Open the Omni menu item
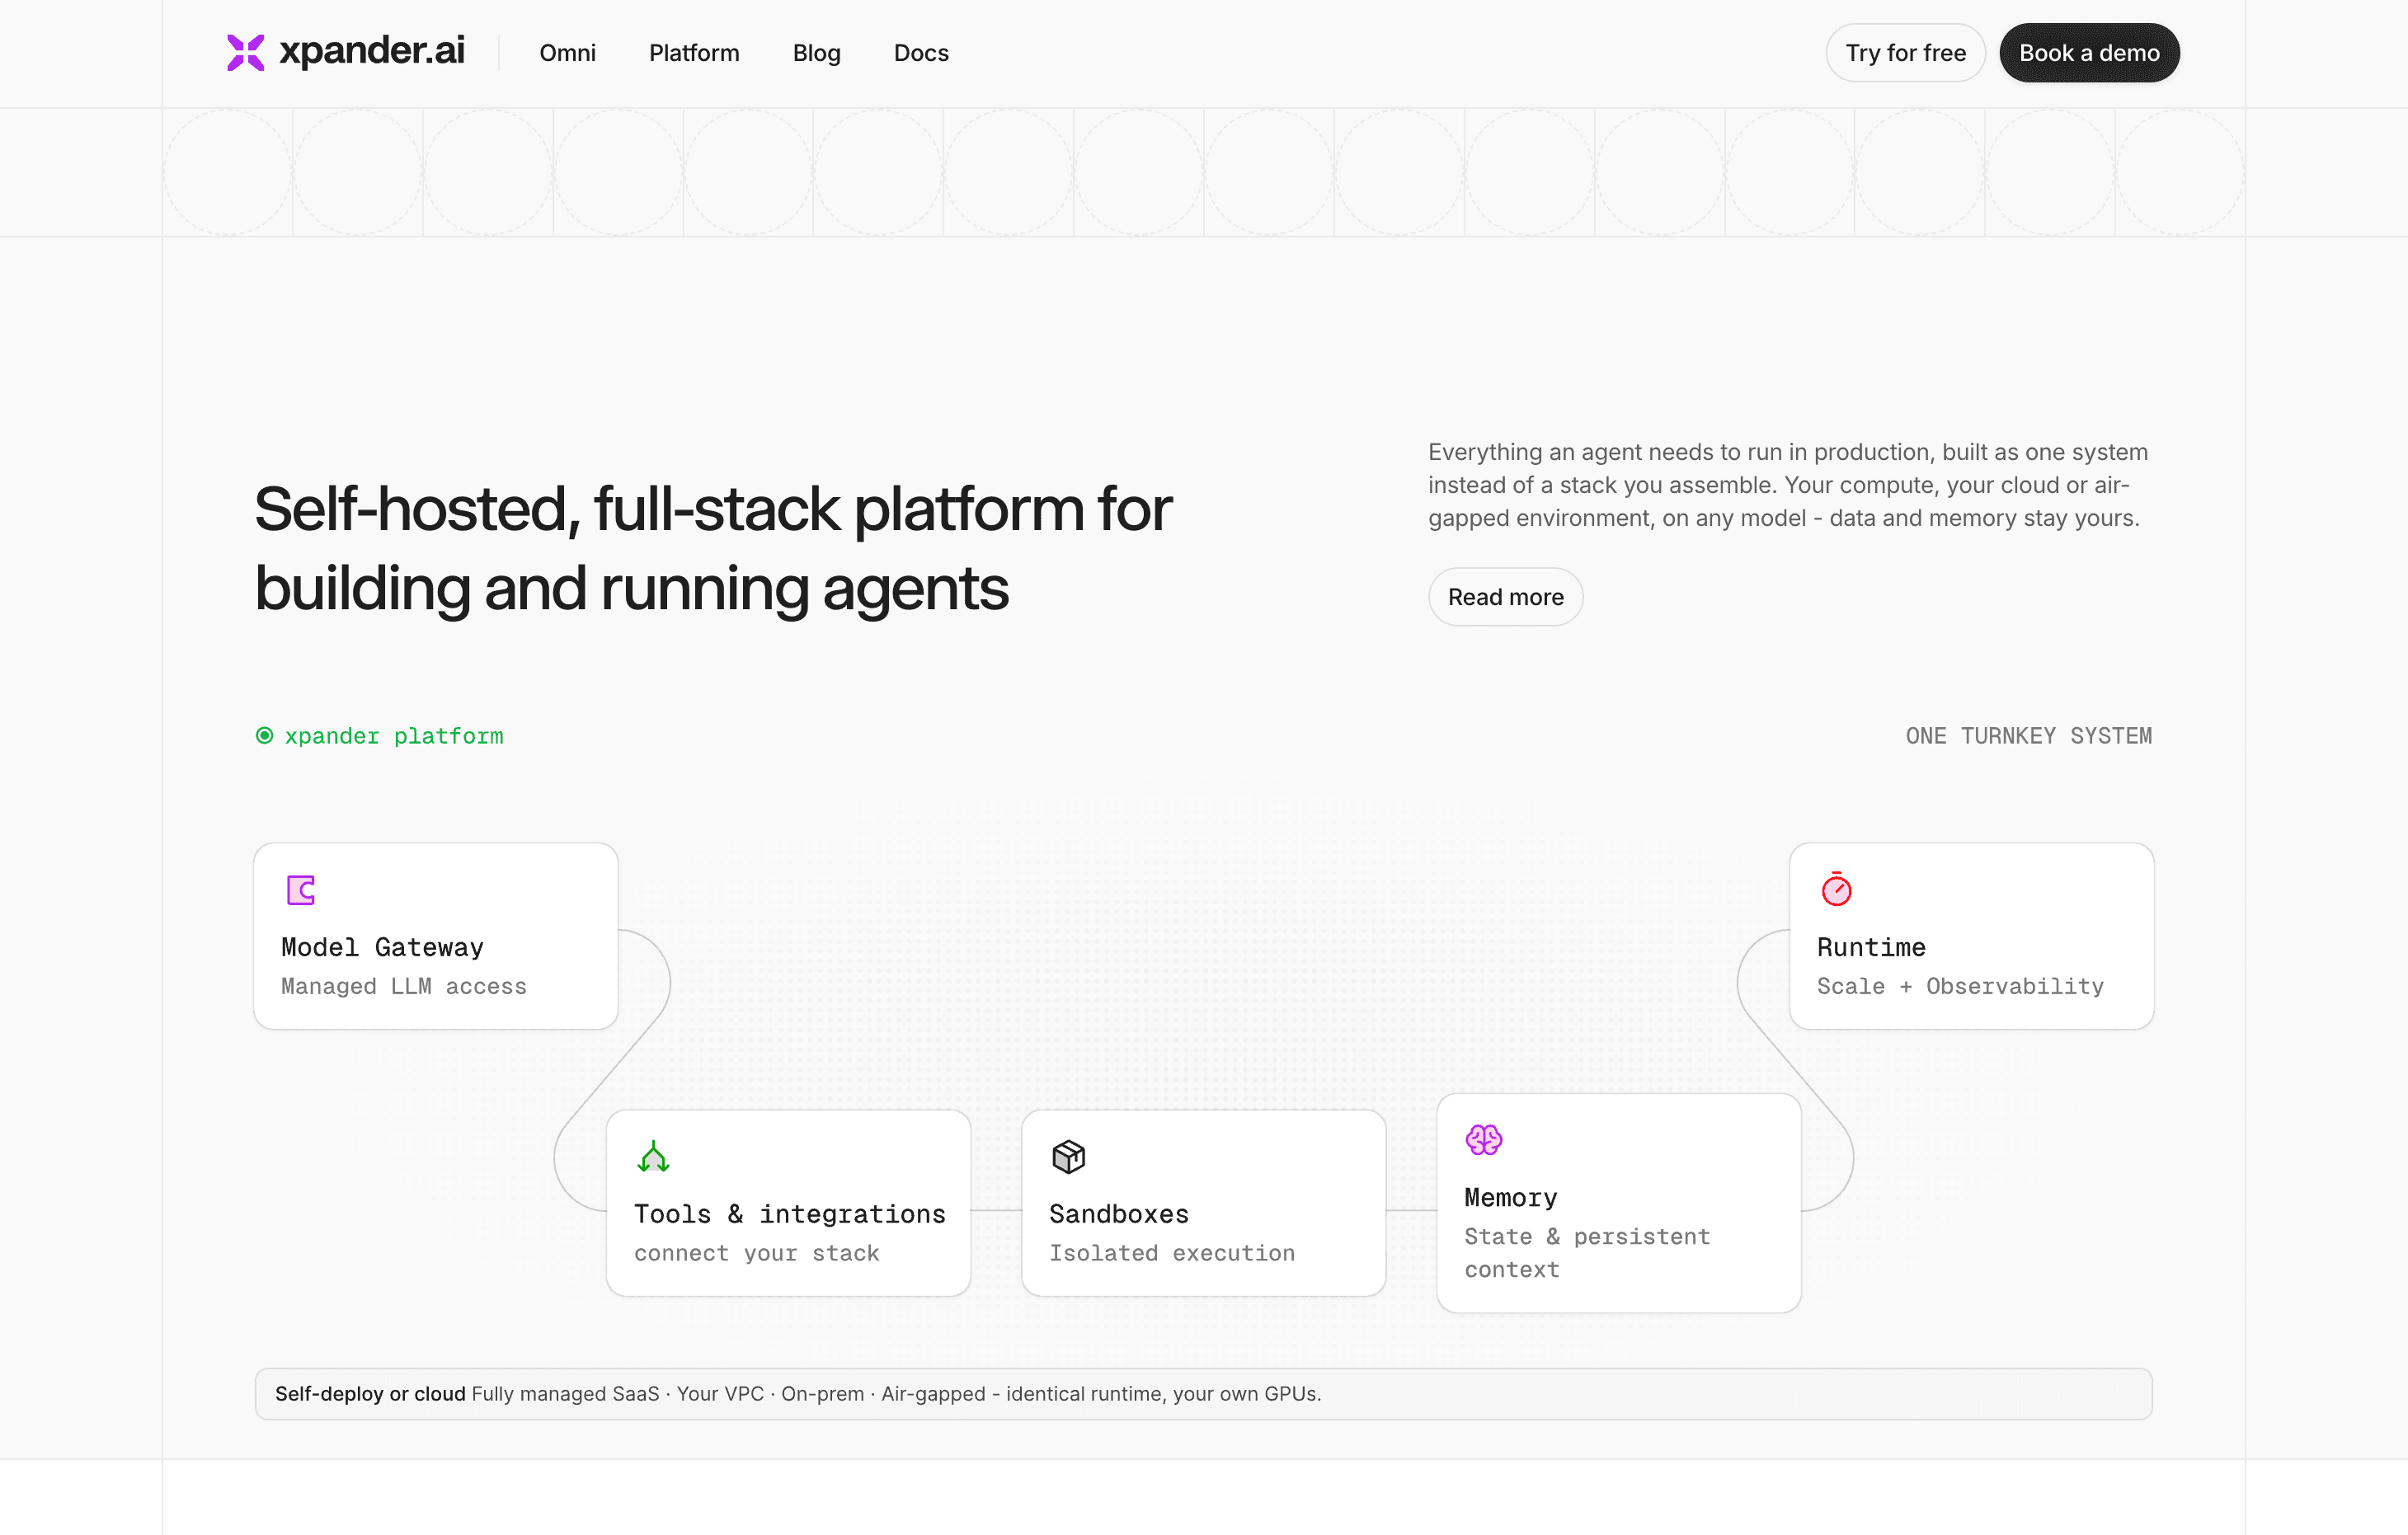 click(567, 53)
